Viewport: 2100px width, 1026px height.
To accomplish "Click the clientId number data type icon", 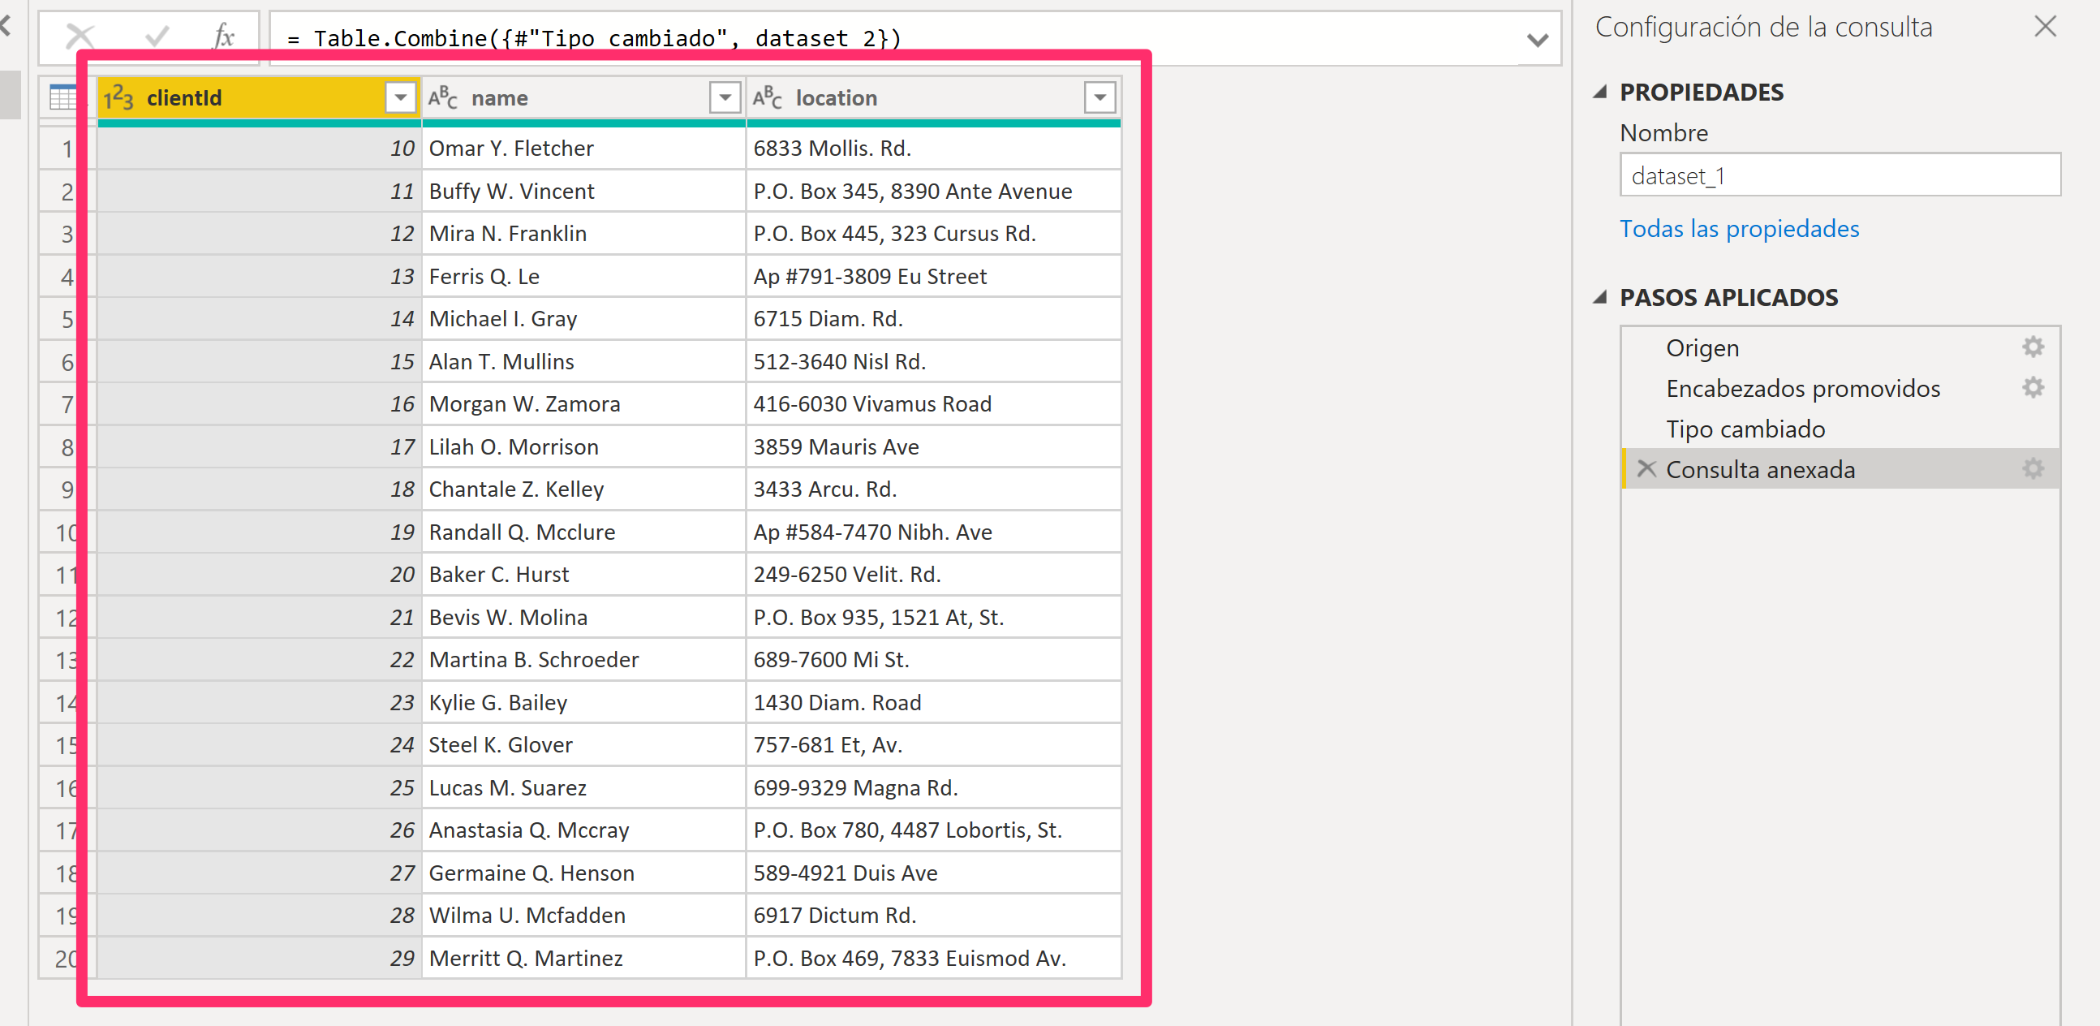I will click(119, 98).
